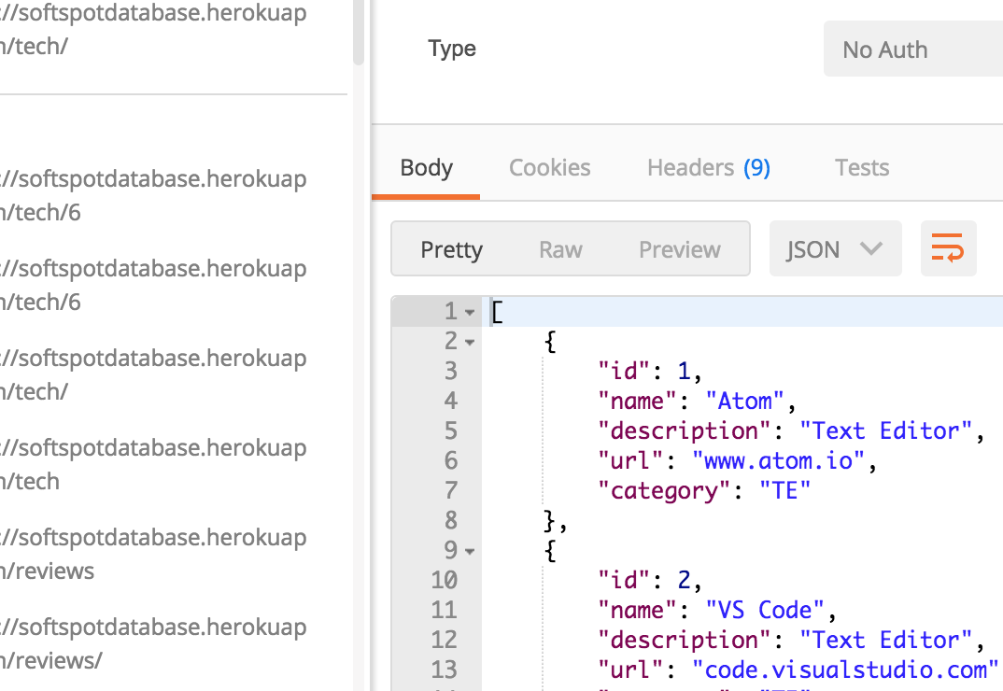Collapse the object at line 2
The image size is (1003, 691).
point(470,343)
